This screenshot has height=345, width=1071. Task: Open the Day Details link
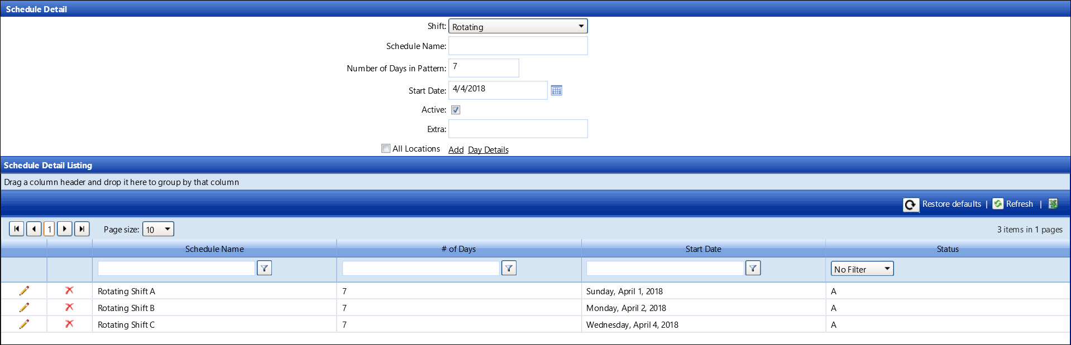(488, 150)
